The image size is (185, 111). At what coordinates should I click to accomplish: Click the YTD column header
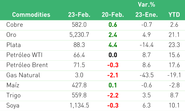click(174, 15)
